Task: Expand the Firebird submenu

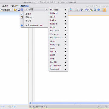Action: (58, 24)
